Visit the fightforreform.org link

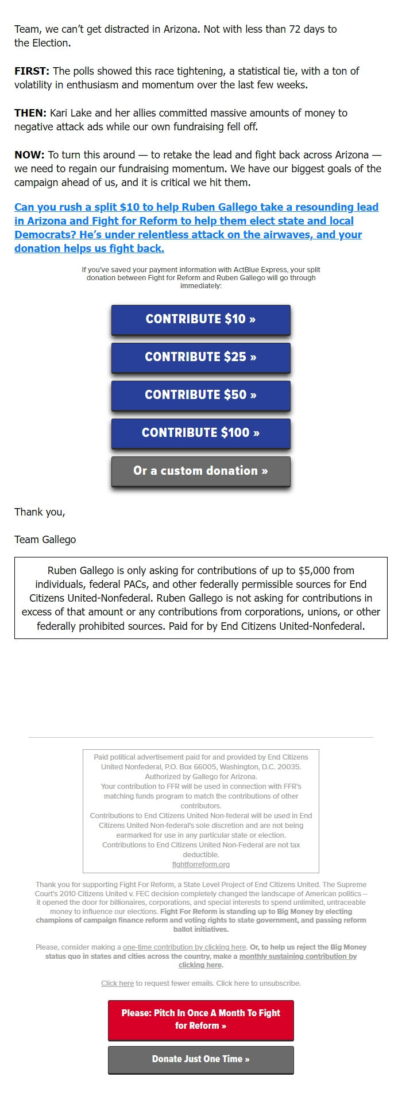(x=200, y=863)
